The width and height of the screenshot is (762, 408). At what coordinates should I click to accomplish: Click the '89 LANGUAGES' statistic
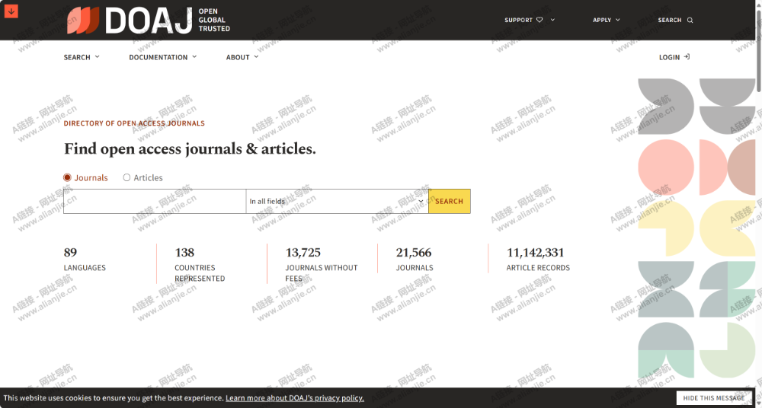coord(85,260)
